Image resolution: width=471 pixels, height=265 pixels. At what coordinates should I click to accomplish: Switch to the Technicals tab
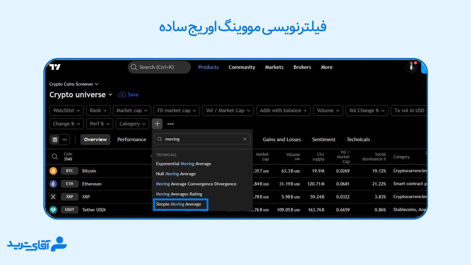358,139
